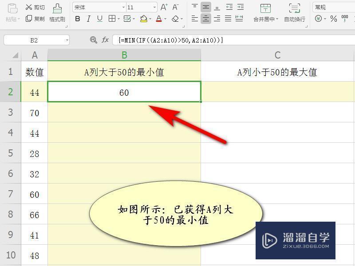Apply italic formatting to the selected cell
This screenshot has width=355, height=266.
[88, 19]
